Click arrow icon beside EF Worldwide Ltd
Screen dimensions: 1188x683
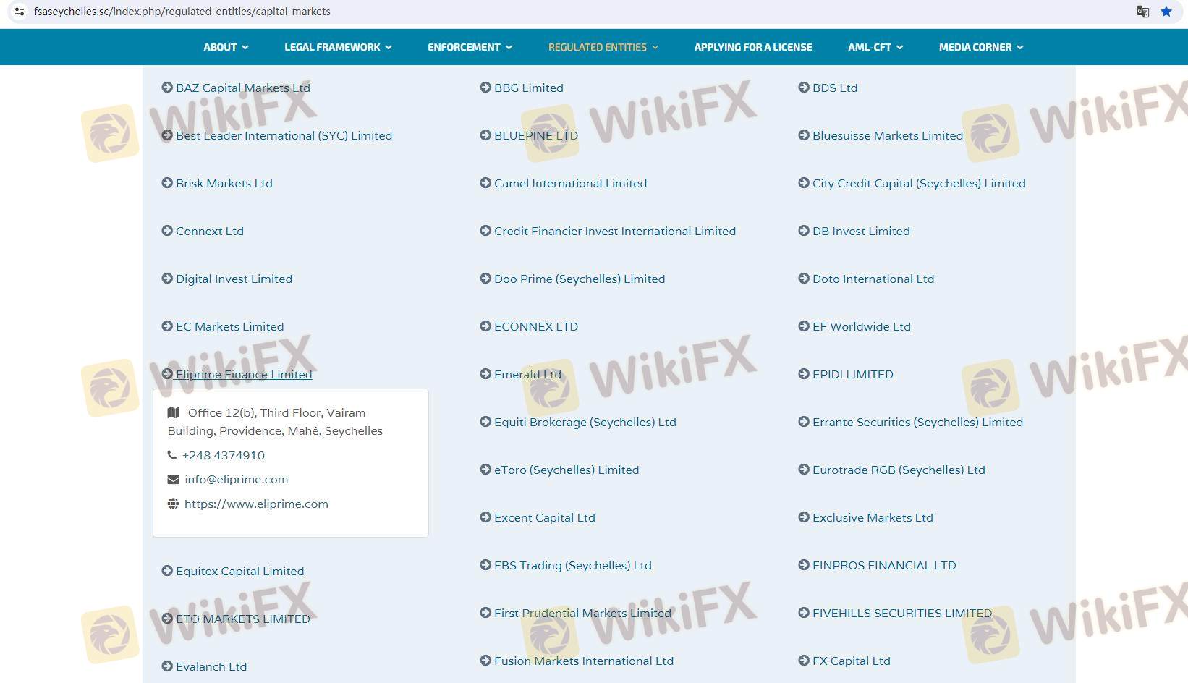point(804,326)
